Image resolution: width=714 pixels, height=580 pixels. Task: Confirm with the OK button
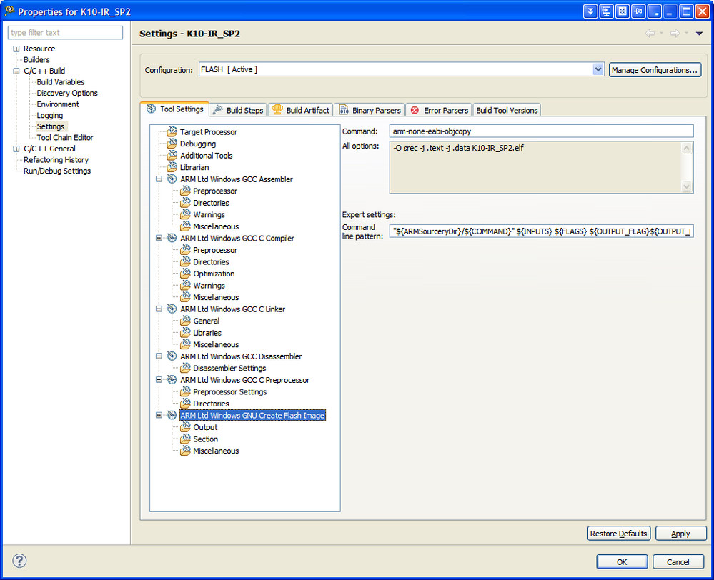click(x=622, y=562)
